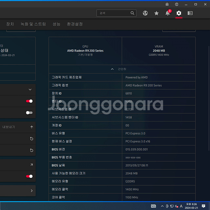Click the 그래픽 칩셋 row label

[x=60, y=85]
